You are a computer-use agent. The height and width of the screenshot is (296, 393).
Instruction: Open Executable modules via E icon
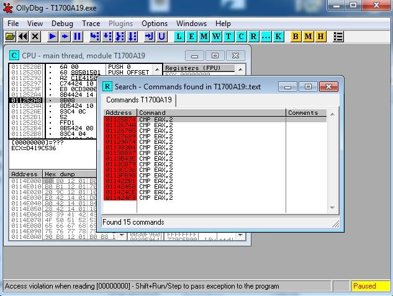pos(191,37)
